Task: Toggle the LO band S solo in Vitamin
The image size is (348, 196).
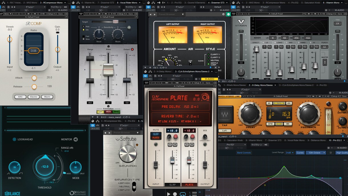Action: click(x=265, y=47)
